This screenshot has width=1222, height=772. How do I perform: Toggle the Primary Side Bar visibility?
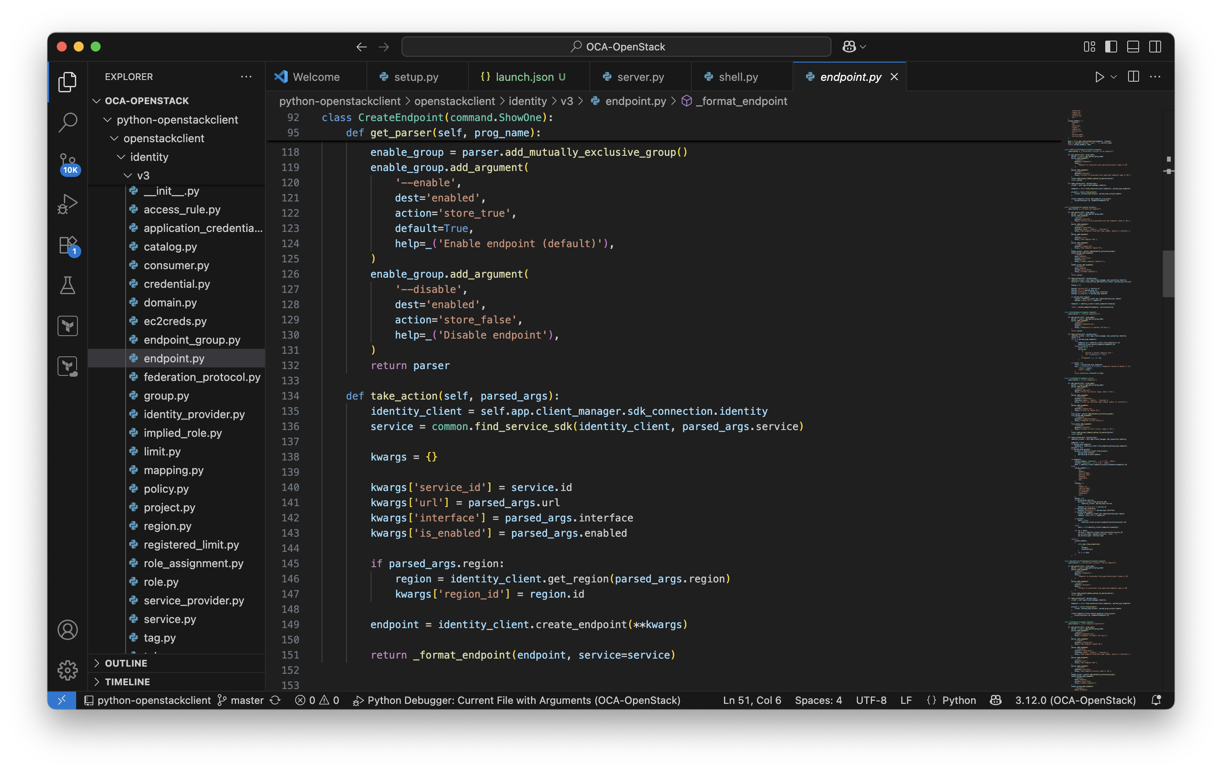click(1111, 47)
